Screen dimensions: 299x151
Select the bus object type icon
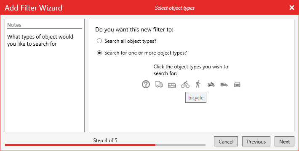coord(172,85)
